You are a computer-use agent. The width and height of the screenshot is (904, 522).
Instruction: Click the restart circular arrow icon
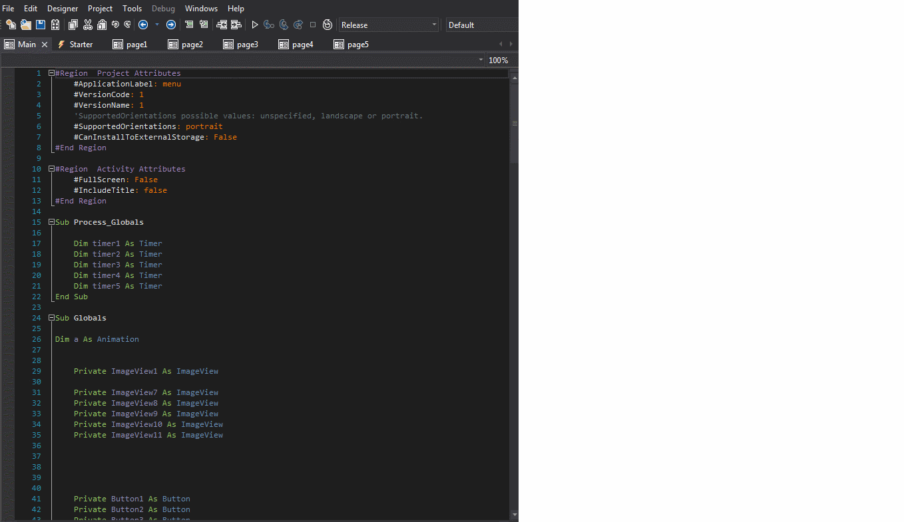click(328, 25)
